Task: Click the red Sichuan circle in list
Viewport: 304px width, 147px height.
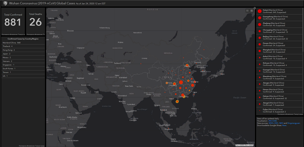Action: [x=260, y=64]
